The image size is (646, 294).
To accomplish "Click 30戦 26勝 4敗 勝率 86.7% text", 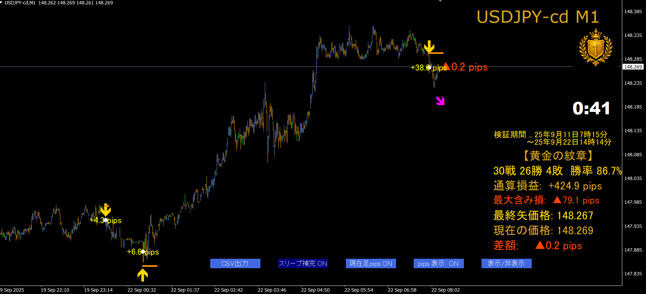I will point(557,171).
